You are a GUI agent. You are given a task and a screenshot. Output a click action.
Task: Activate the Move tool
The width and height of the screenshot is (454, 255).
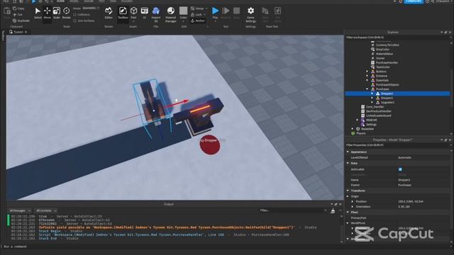(48, 13)
